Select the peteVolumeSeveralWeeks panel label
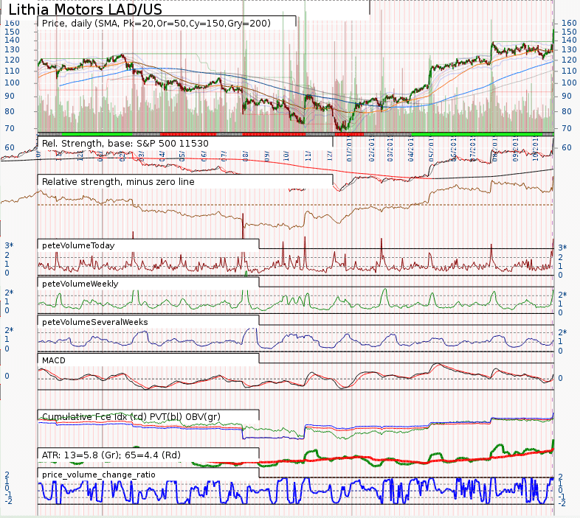The height and width of the screenshot is (518, 580). [94, 322]
